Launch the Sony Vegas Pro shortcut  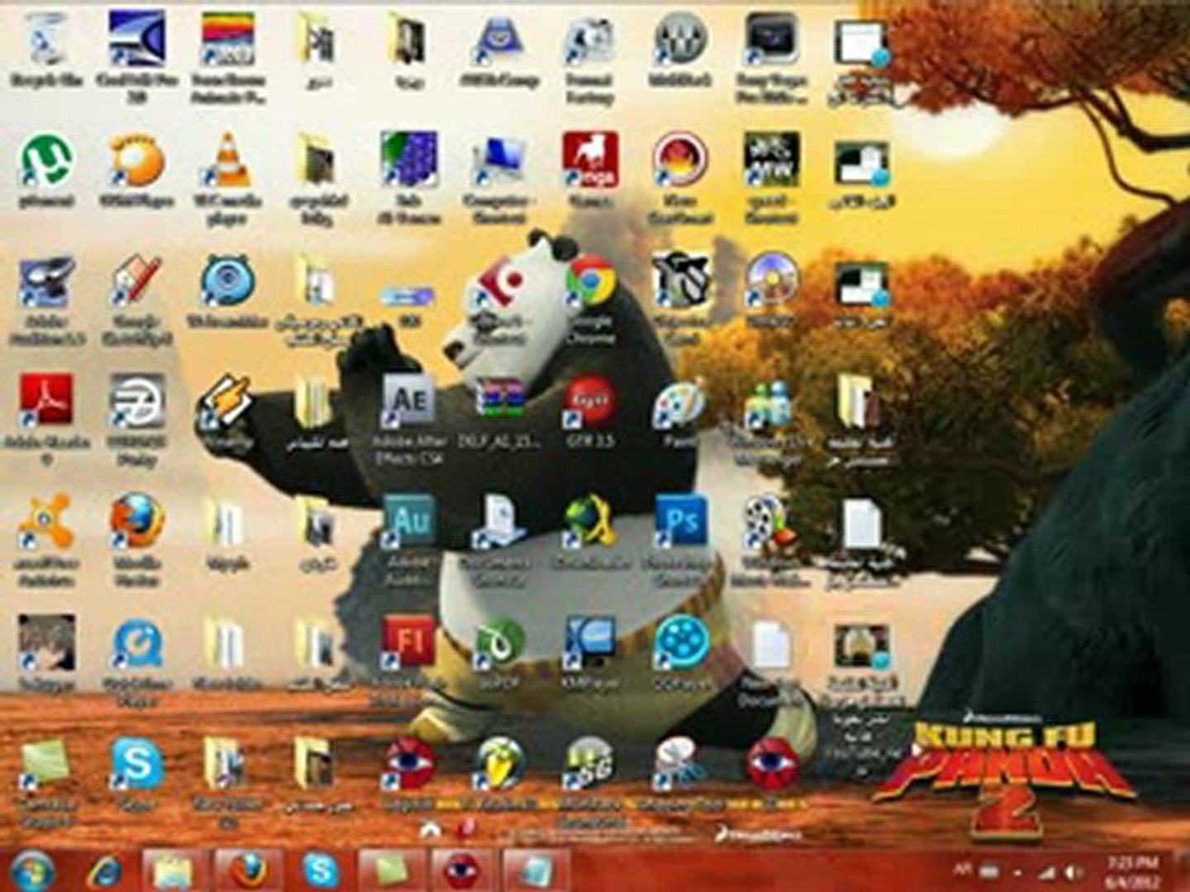pos(770,58)
